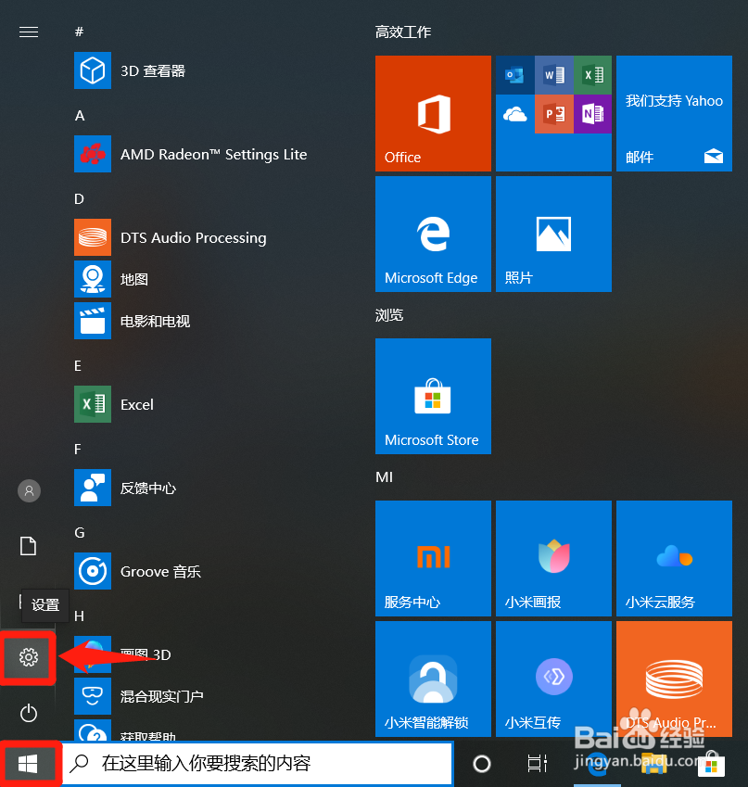Click the 浏览 group title

tap(389, 315)
